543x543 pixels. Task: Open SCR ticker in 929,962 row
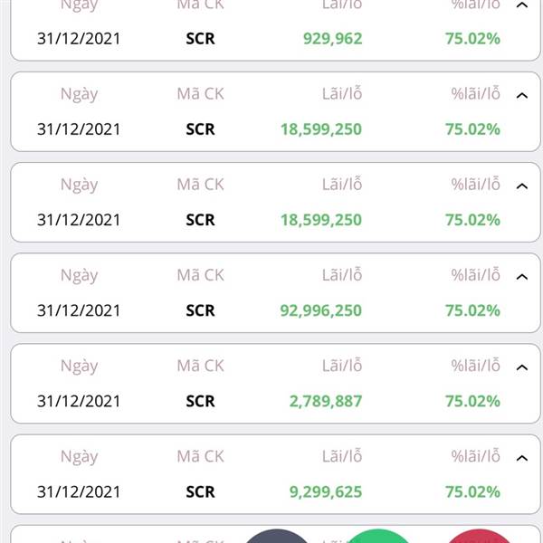[200, 38]
